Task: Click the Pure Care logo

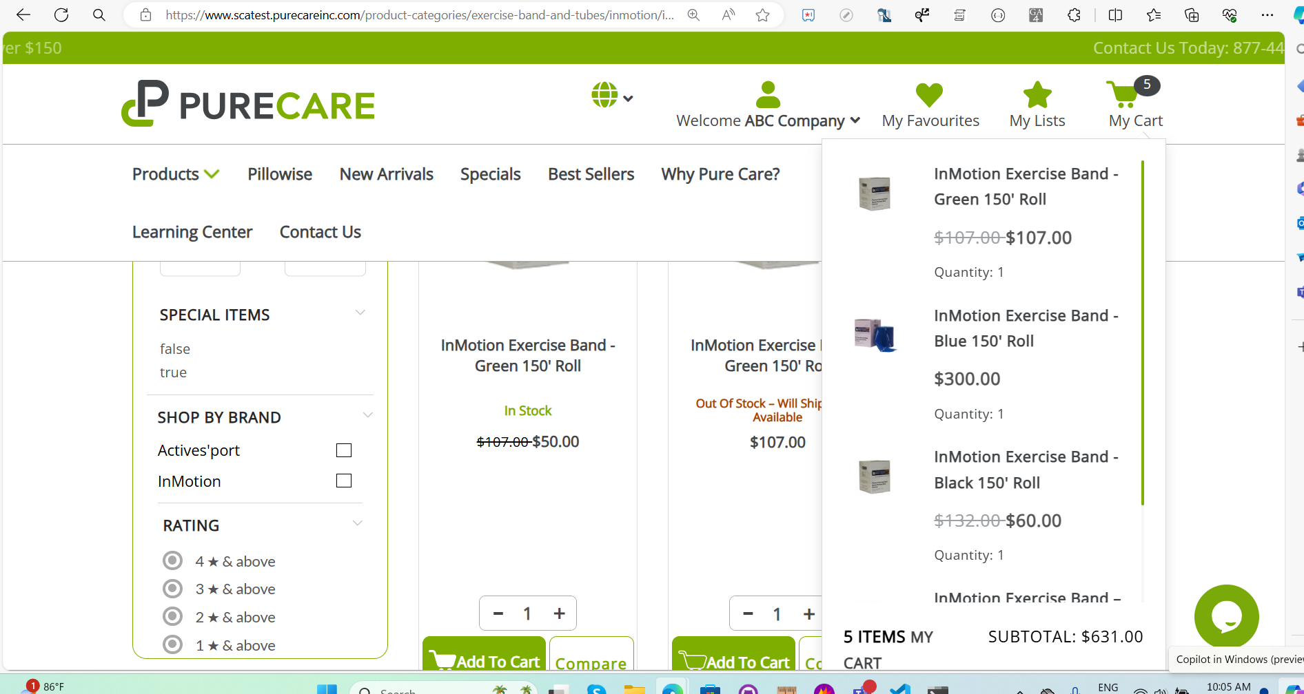Action: [248, 104]
